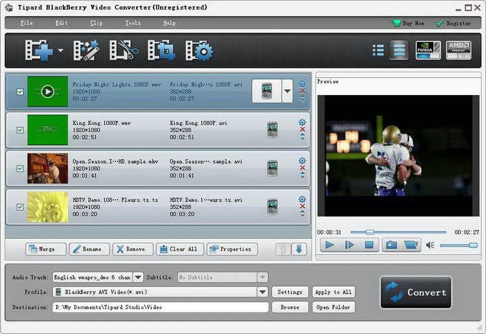Image resolution: width=486 pixels, height=334 pixels.
Task: Click the Apply to All button
Action: tap(333, 292)
